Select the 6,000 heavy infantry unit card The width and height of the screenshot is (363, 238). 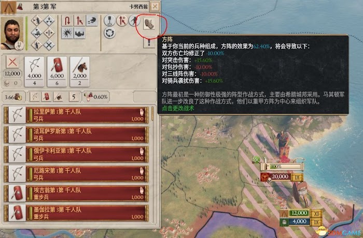pos(57,71)
